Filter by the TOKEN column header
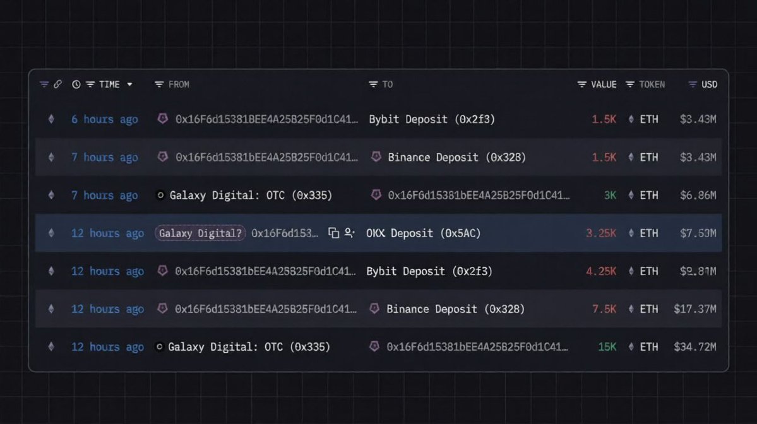Image resolution: width=757 pixels, height=424 pixels. [x=645, y=85]
